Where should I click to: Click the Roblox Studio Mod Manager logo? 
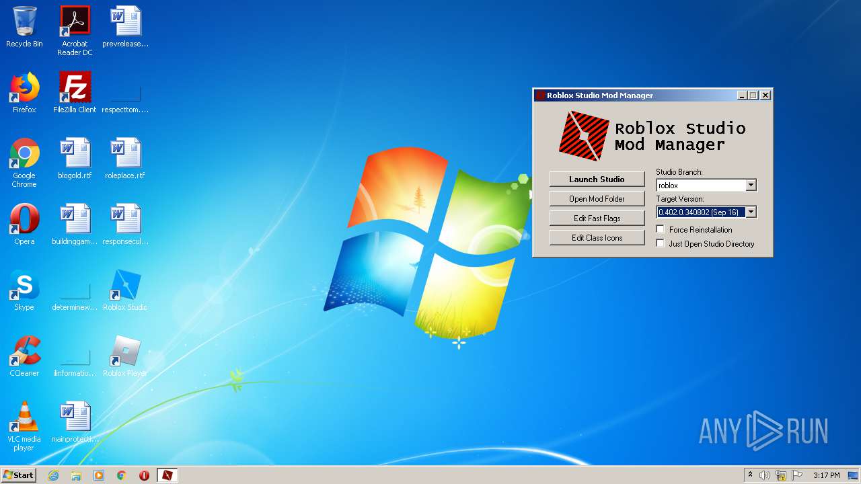tap(584, 136)
